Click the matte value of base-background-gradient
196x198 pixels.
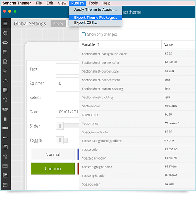(x=169, y=140)
